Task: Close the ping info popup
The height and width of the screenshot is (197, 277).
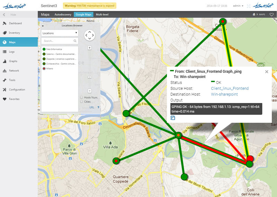Action: tap(267, 72)
